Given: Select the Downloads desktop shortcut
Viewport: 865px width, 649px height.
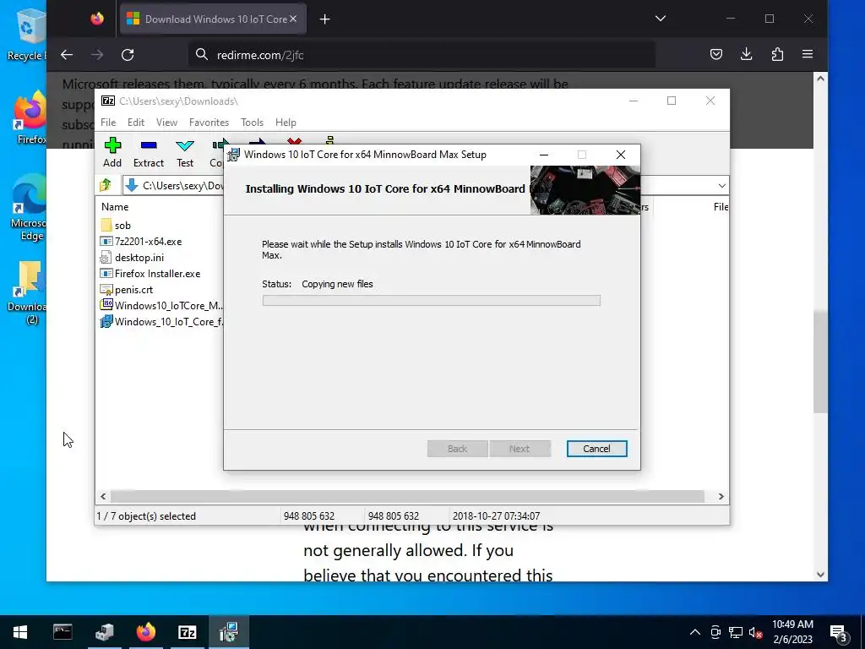Looking at the screenshot, I should (26, 293).
